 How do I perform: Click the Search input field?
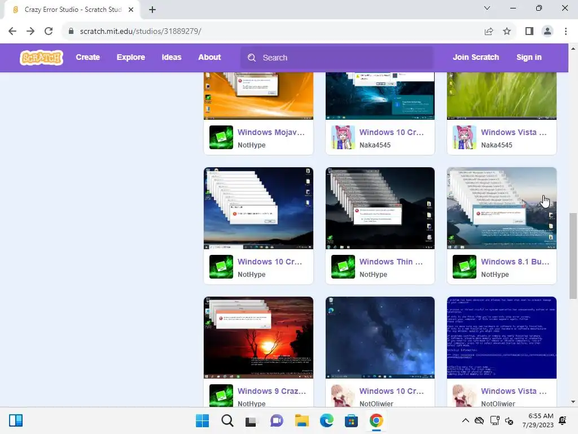pyautogui.click(x=337, y=58)
